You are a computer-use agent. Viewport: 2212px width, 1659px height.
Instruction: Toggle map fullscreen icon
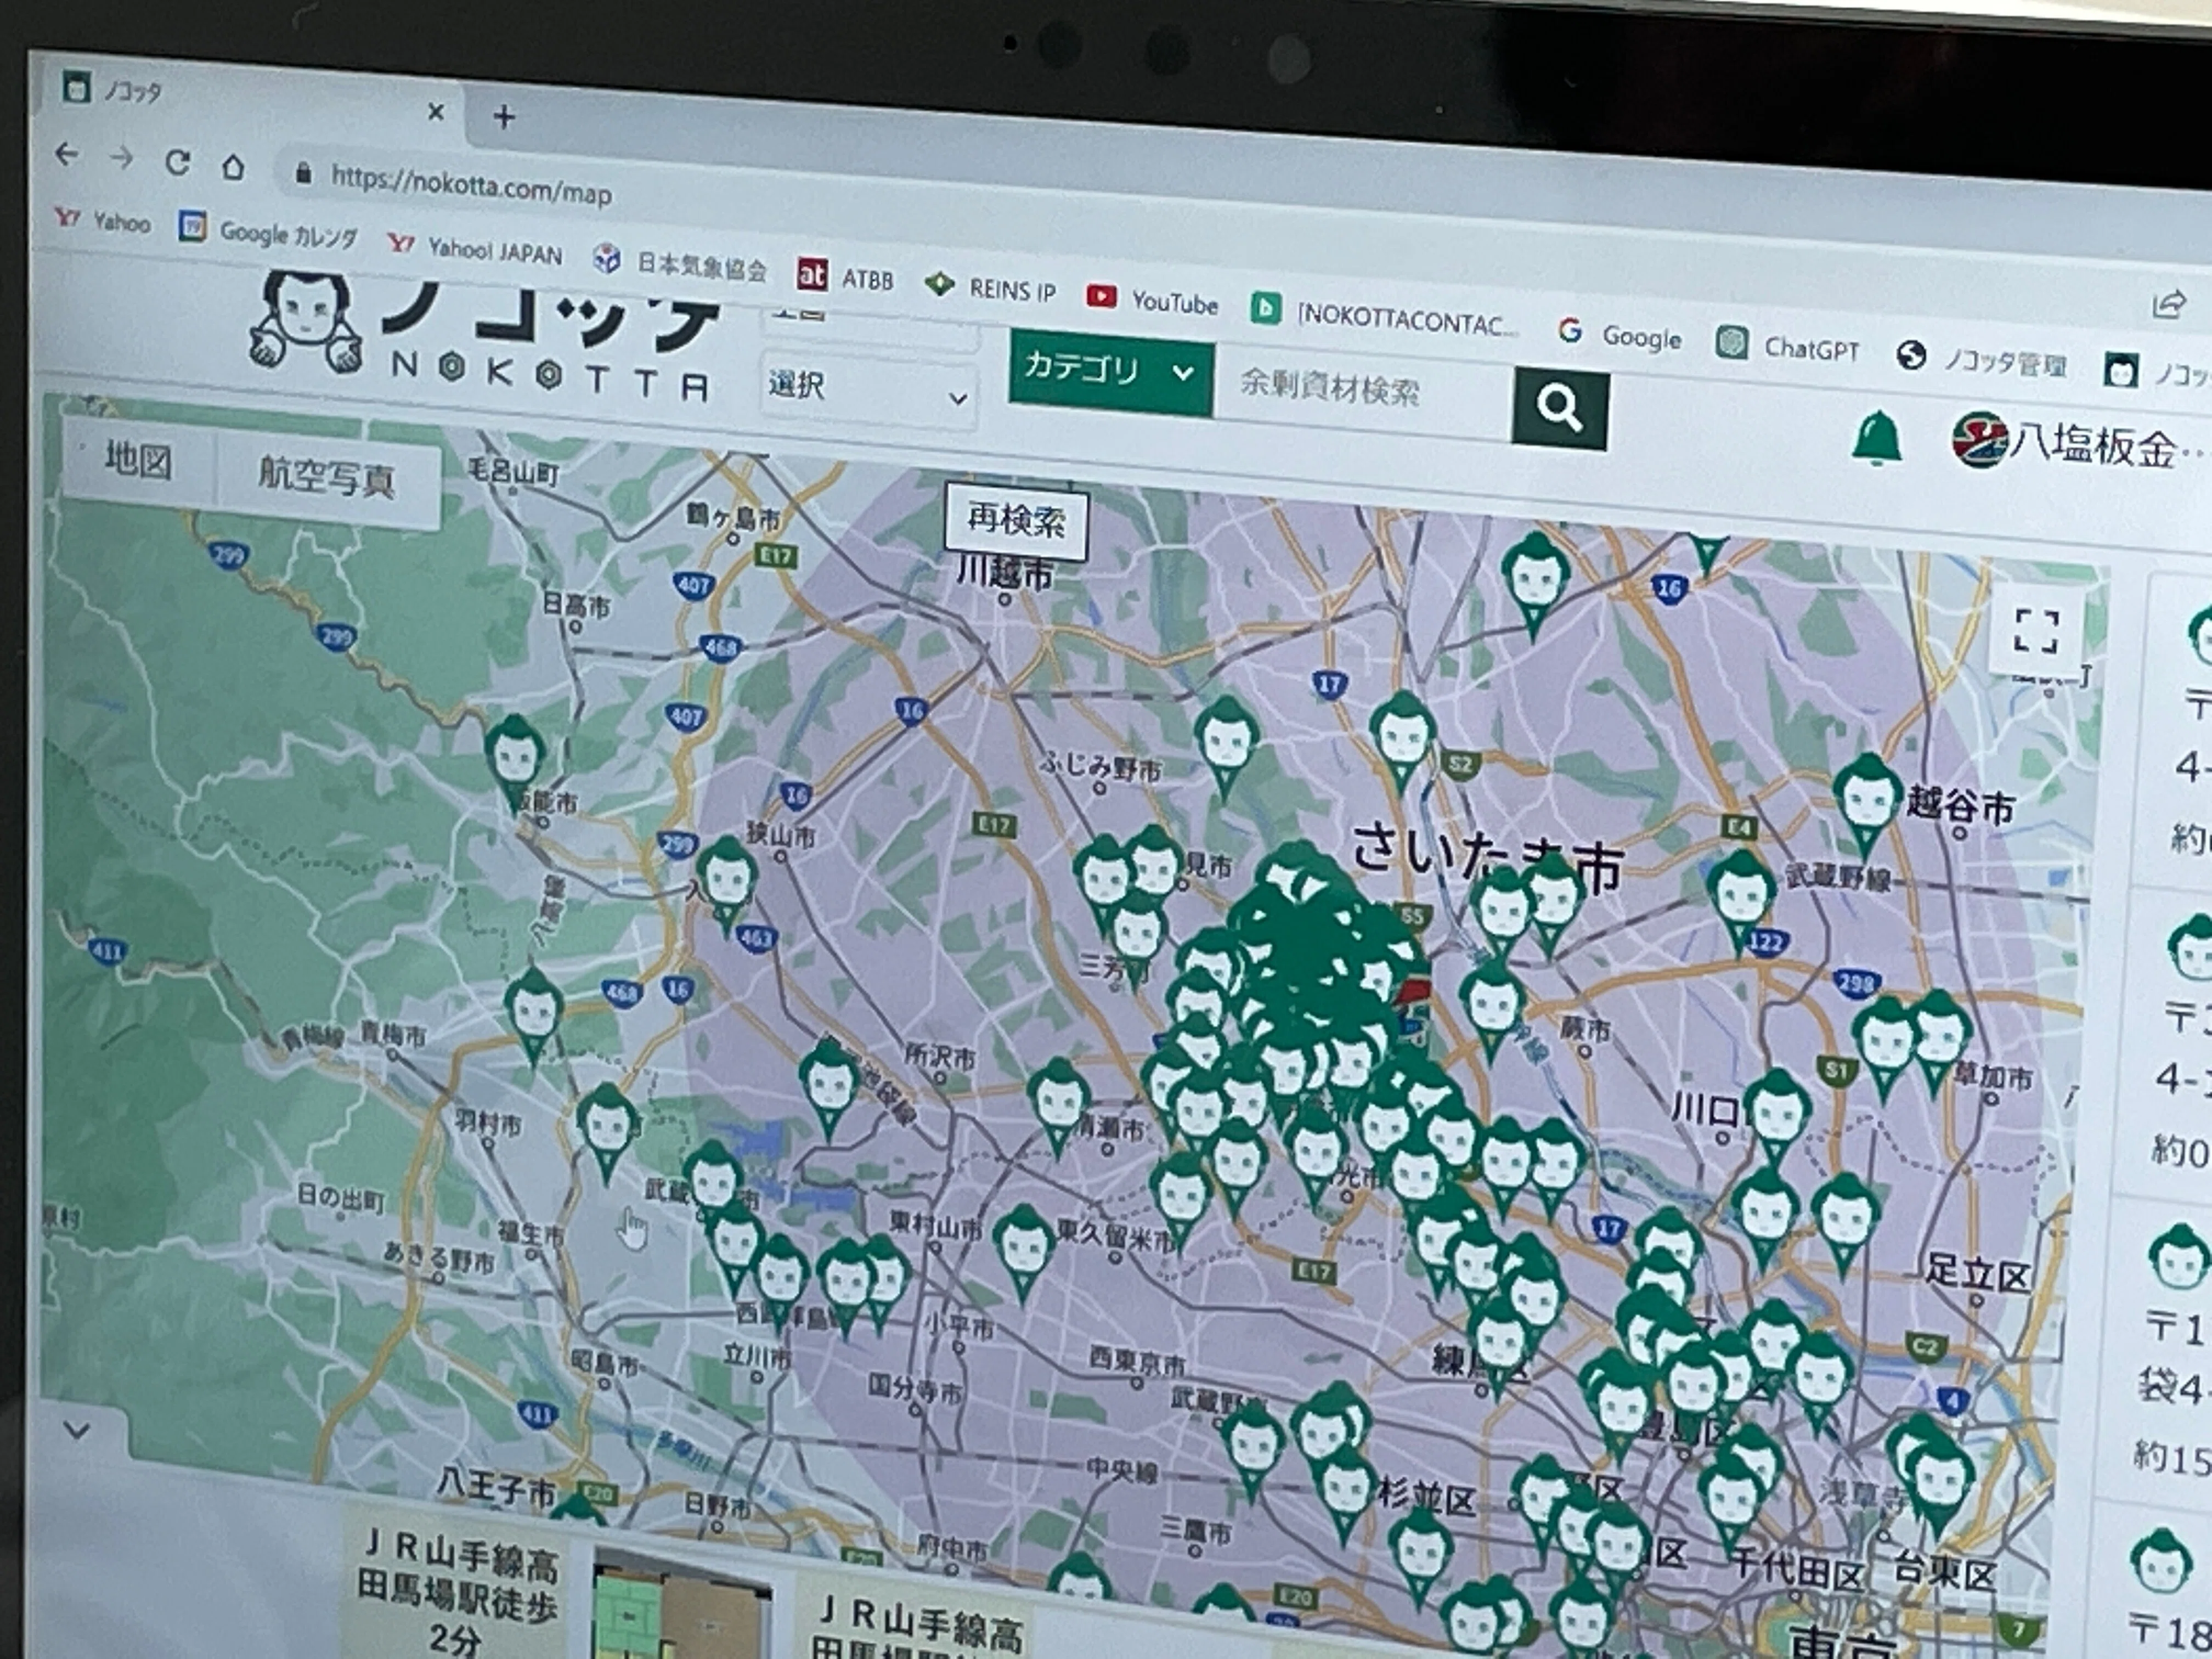click(2036, 632)
